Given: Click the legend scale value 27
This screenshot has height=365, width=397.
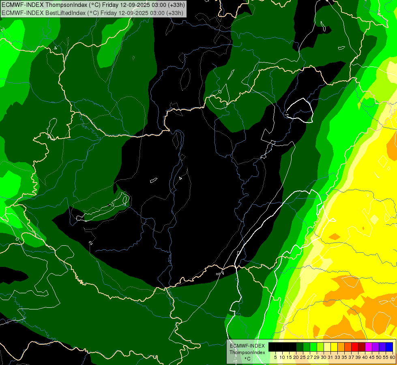Looking at the screenshot, I should (x=310, y=357).
